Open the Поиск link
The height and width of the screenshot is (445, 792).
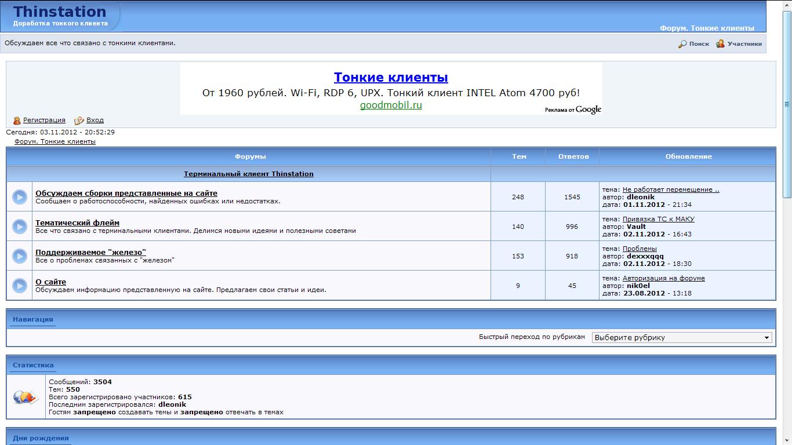click(699, 44)
